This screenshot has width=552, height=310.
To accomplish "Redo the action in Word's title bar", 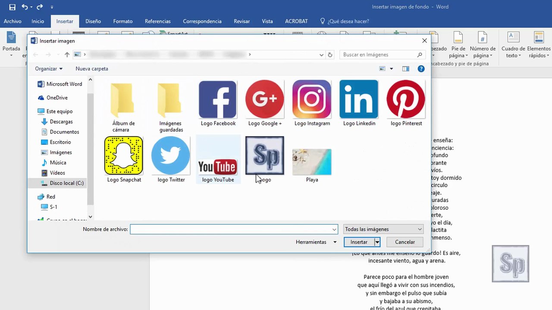I will pos(40,7).
